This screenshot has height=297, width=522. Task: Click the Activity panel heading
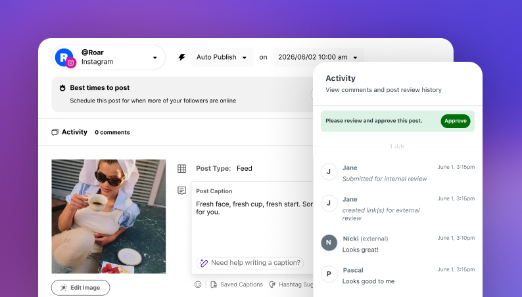pos(341,78)
